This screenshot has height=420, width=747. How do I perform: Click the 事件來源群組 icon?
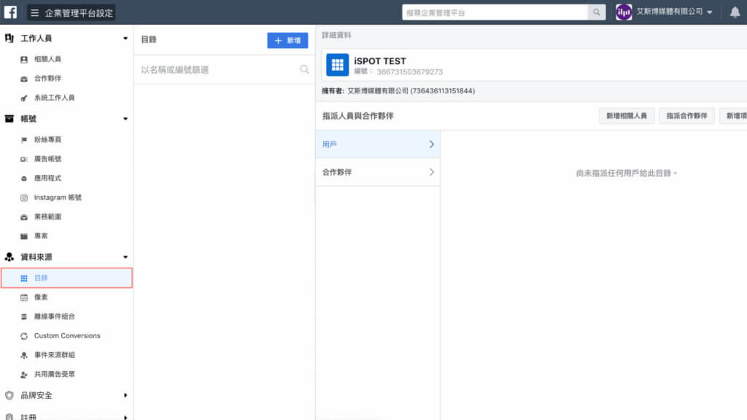coord(24,355)
